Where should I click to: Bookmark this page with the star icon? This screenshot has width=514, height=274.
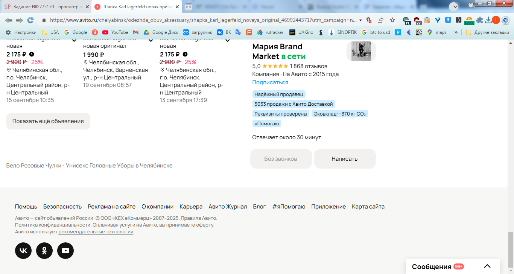pyautogui.click(x=392, y=20)
